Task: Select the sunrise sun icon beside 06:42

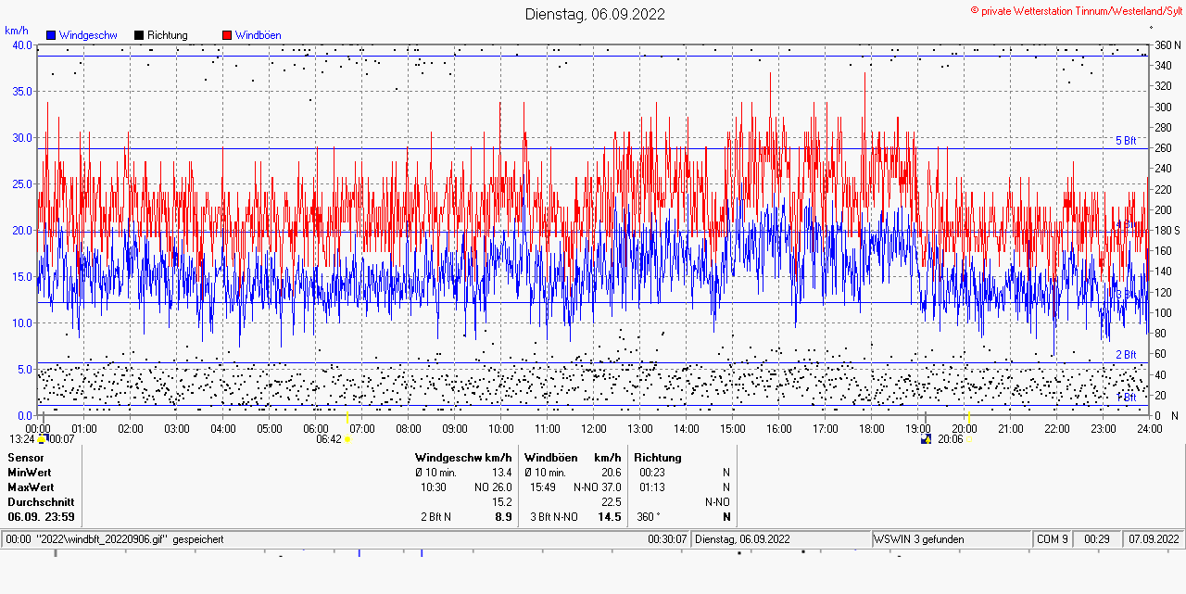Action: point(347,439)
